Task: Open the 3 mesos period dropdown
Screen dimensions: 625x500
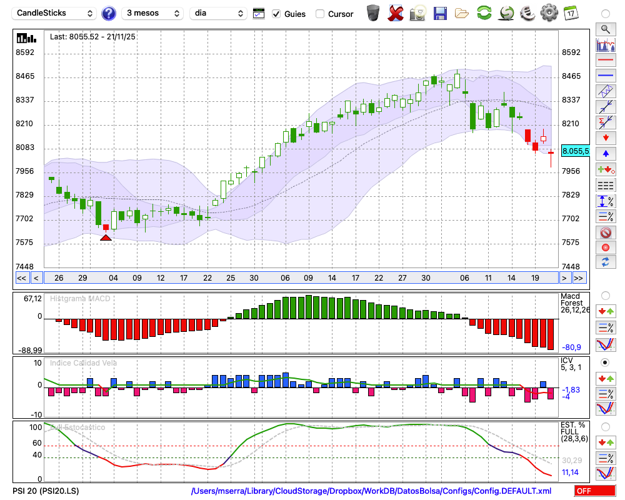Action: click(x=152, y=13)
